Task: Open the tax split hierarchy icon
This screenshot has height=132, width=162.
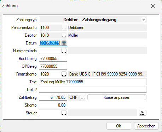Action: tap(143, 113)
